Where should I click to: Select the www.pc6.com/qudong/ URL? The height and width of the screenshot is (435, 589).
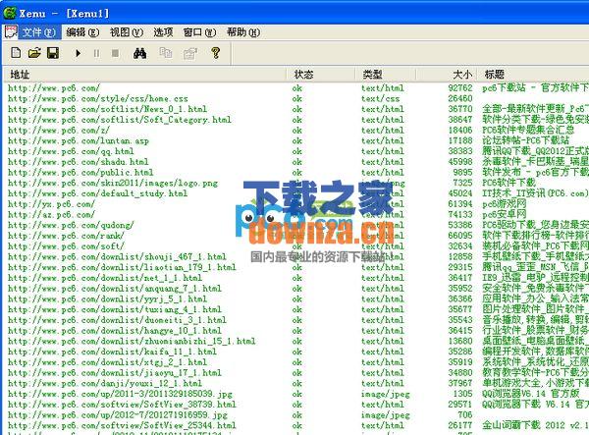tap(71, 225)
